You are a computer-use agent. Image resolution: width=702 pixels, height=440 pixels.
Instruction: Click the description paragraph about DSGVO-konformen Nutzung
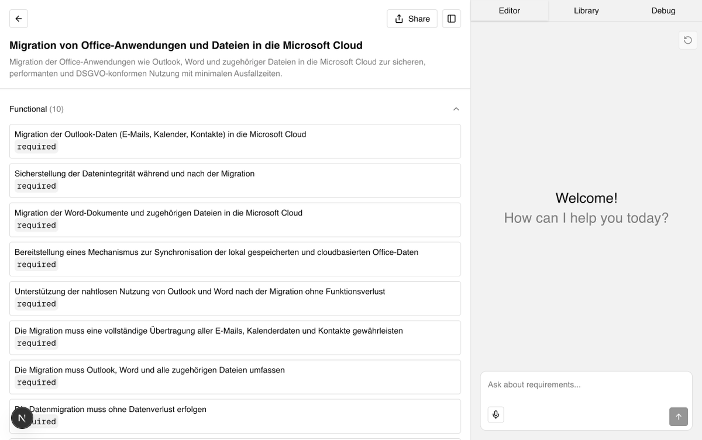(x=218, y=68)
